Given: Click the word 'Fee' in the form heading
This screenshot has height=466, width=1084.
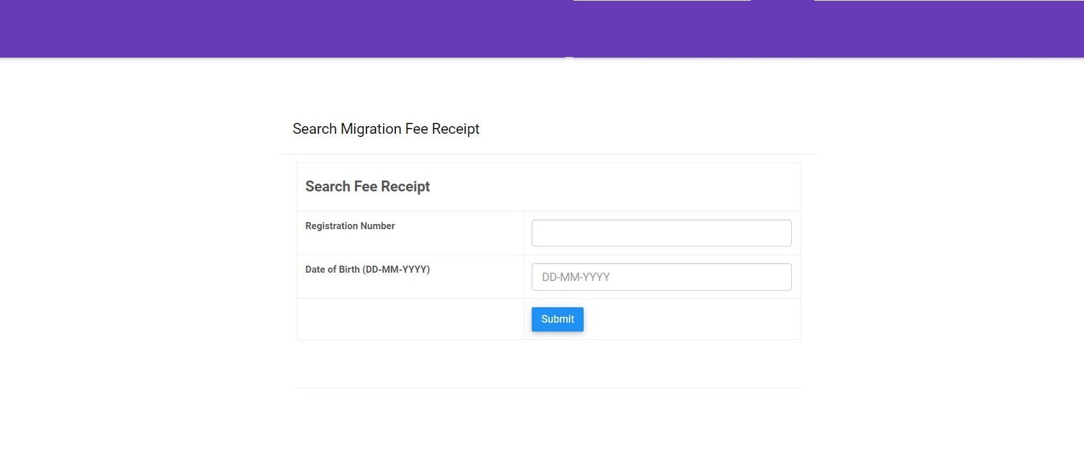Looking at the screenshot, I should click(365, 187).
